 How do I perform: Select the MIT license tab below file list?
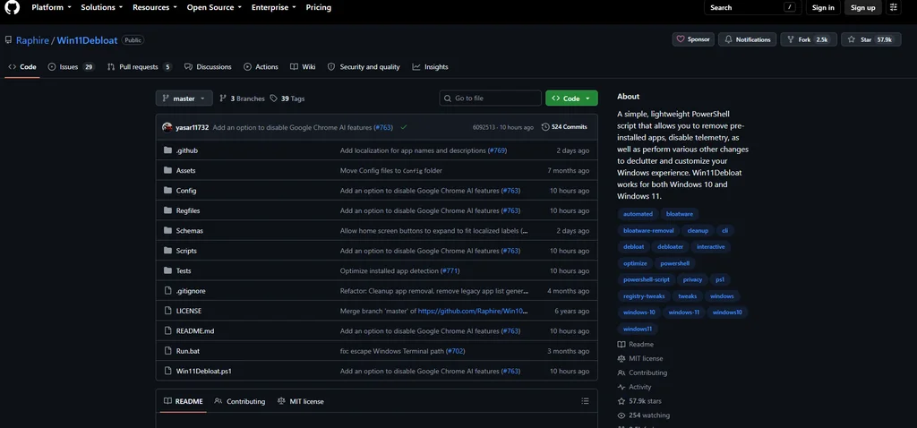(x=301, y=401)
